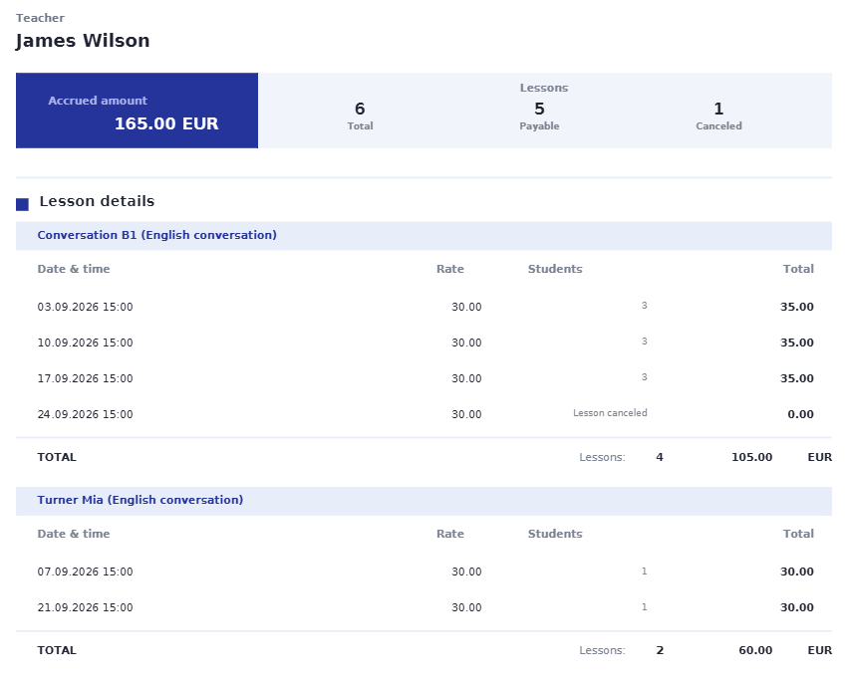Viewport: 847px width, 687px height.
Task: Select lesson row 21.09.2026 15:00
Action: tap(423, 607)
